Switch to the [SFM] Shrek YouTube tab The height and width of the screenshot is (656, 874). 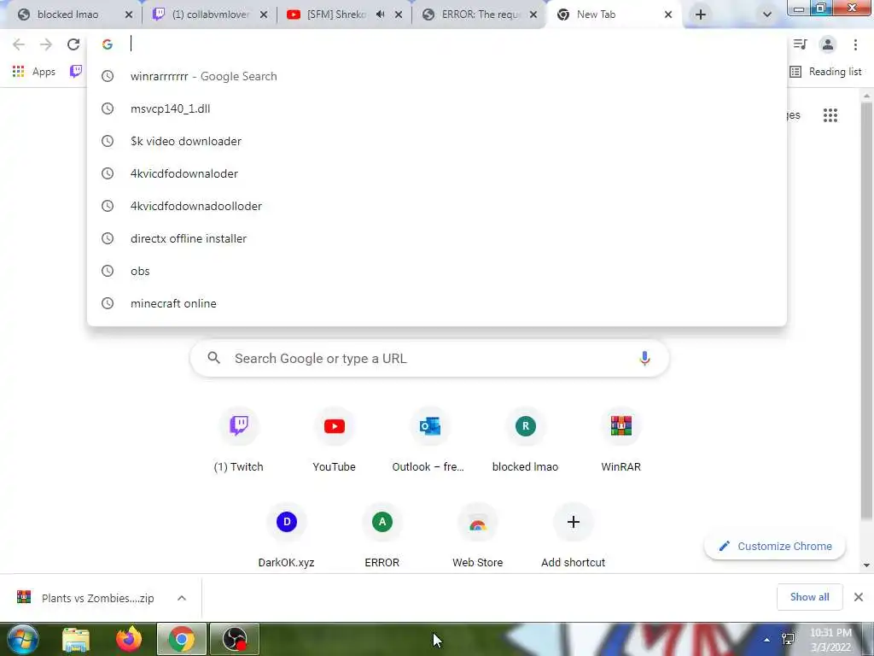pos(335,15)
